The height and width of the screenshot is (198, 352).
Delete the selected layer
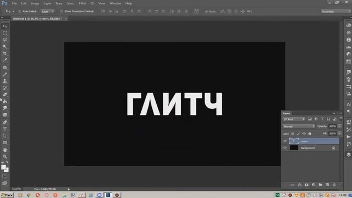point(334,185)
